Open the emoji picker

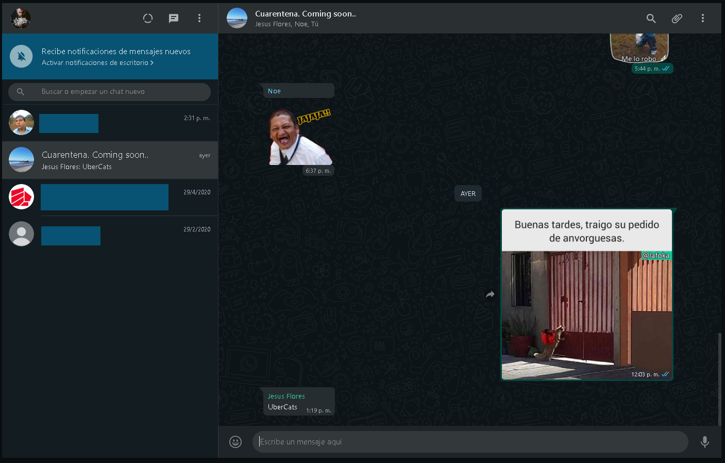(x=235, y=442)
